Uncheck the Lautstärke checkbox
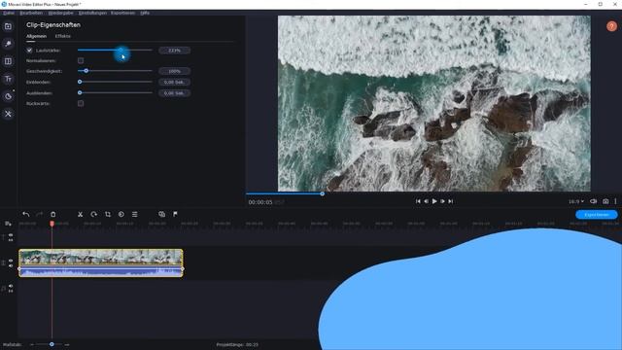 29,51
